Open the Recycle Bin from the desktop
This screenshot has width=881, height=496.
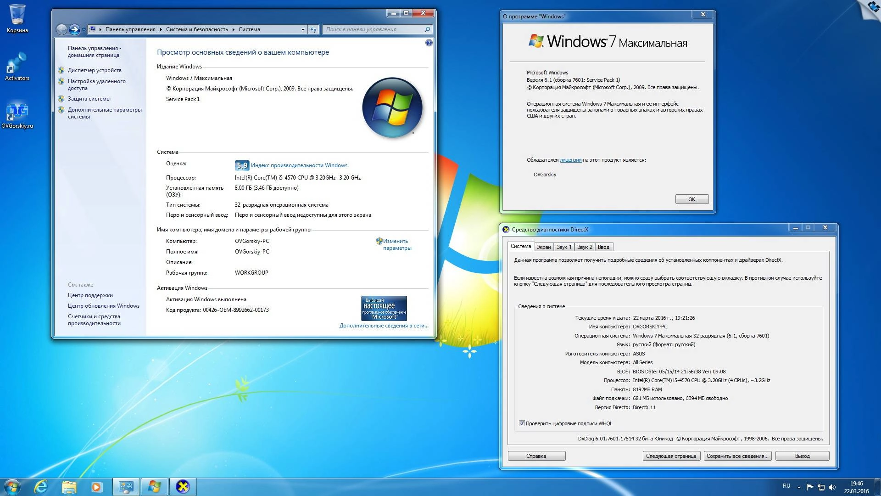coord(17,14)
